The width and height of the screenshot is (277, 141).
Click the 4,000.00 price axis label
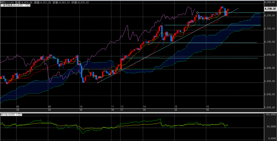[x=269, y=68]
